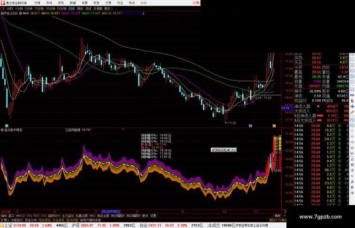The height and width of the screenshot is (228, 355).
Task: Open the 热点 menu
Action: coord(131,3)
